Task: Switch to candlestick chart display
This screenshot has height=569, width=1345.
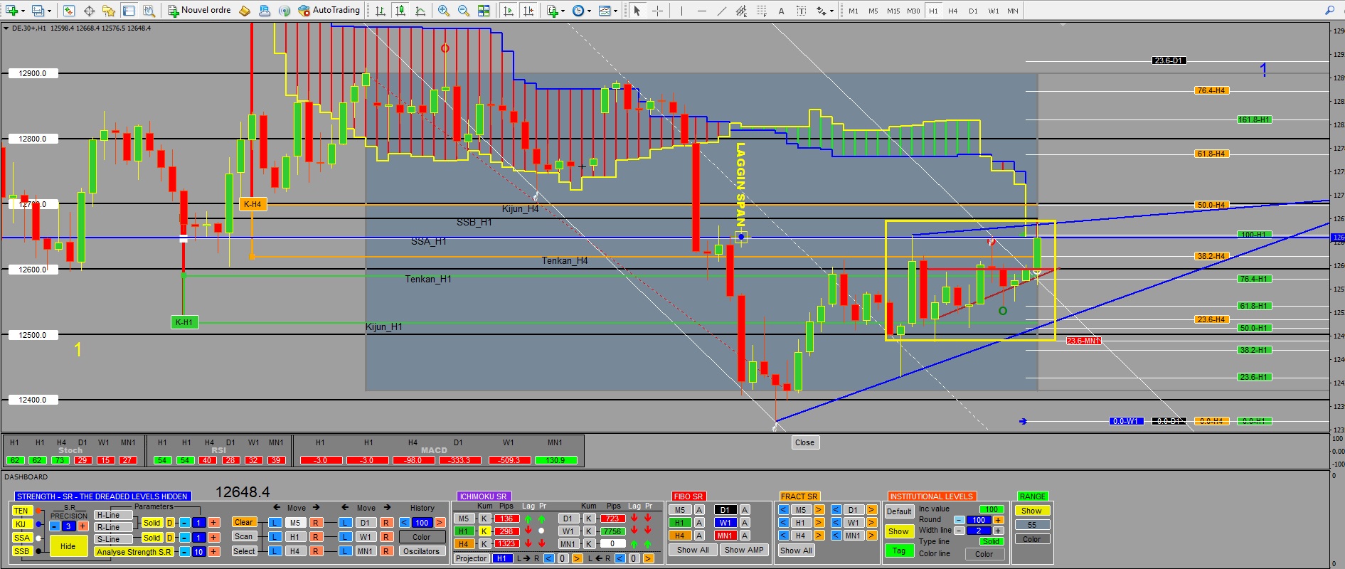Action: [x=400, y=11]
